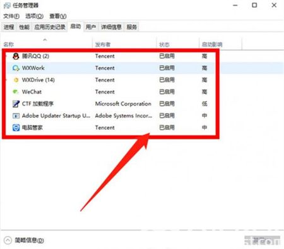Select the WeChat row name
This screenshot has height=249, width=284.
click(x=32, y=92)
